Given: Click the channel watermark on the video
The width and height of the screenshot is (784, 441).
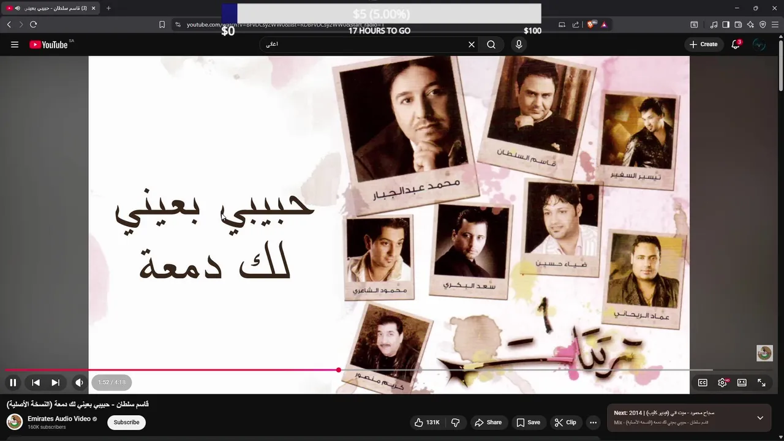Looking at the screenshot, I should (x=764, y=353).
